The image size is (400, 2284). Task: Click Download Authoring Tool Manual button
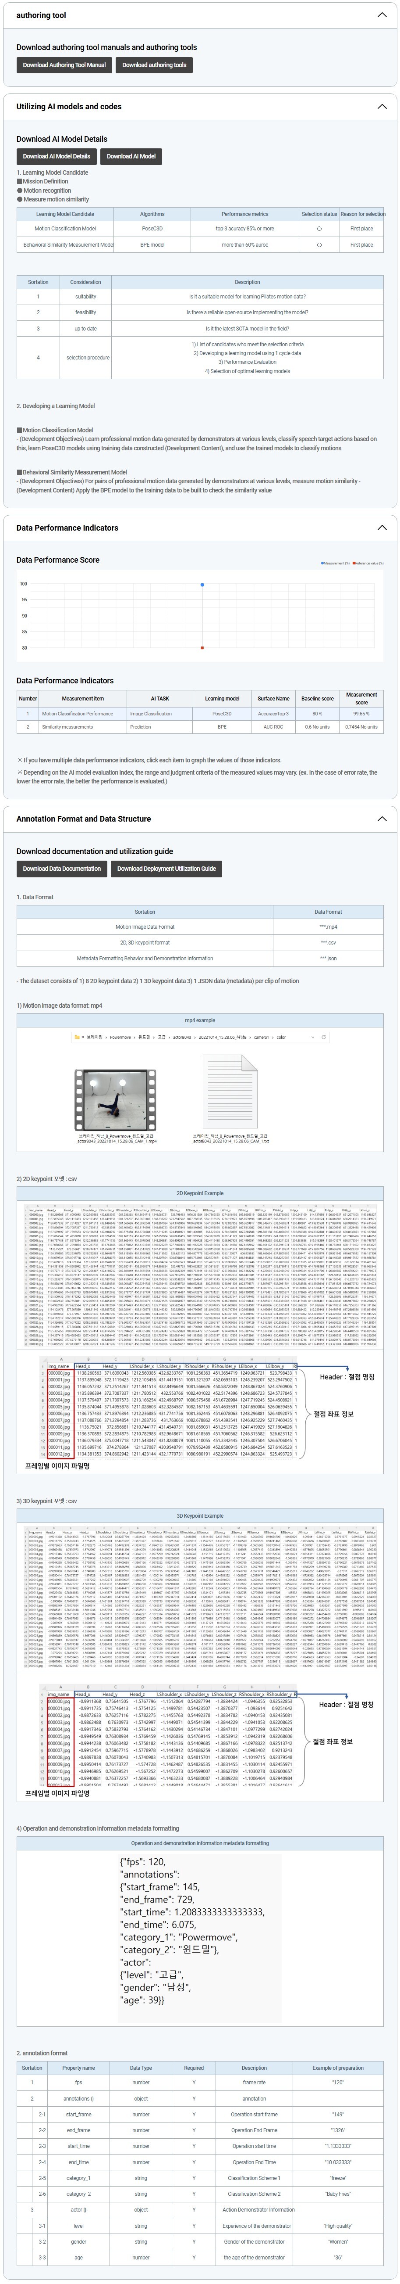64,65
